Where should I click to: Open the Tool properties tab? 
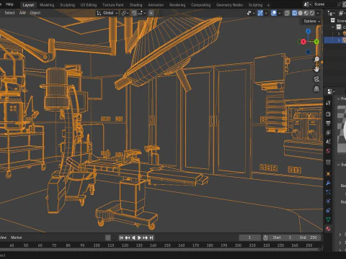point(328,103)
